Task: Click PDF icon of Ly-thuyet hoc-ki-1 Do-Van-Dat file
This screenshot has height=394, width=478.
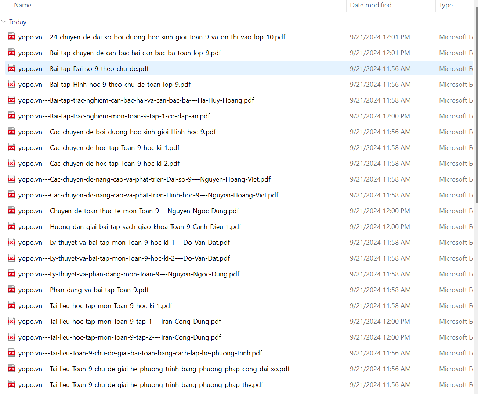Action: 12,242
